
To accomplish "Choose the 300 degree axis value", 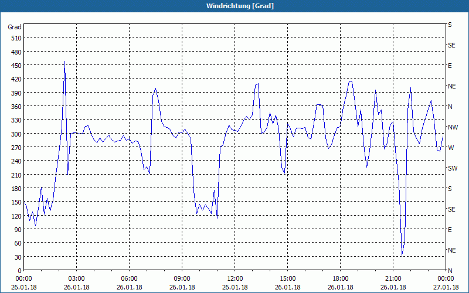I will [16, 134].
